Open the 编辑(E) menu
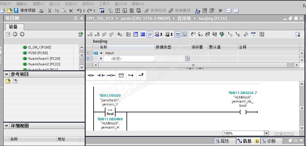This screenshot has width=306, height=146. 22,4
